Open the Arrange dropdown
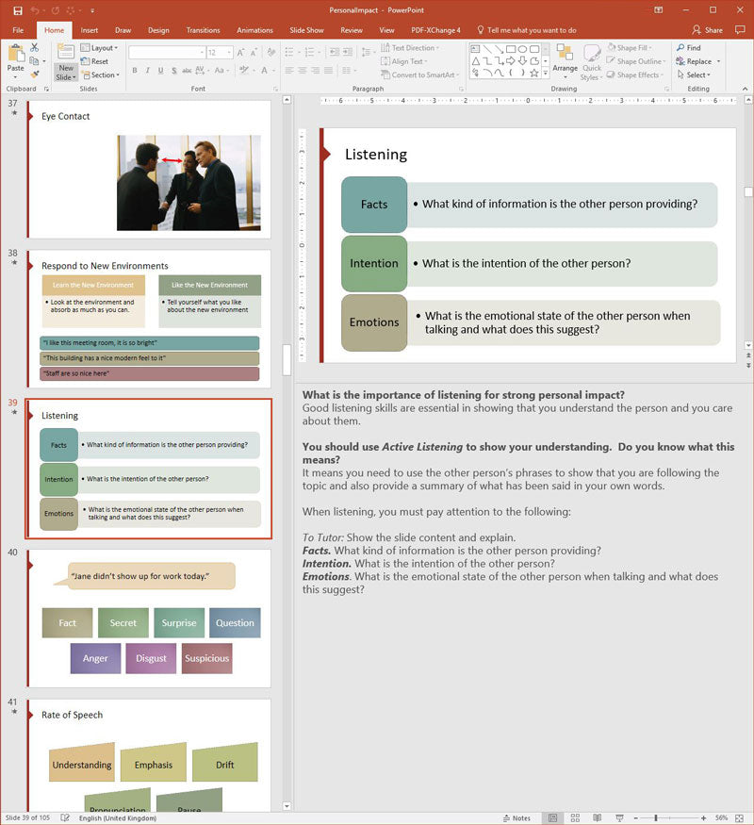754x825 pixels. click(x=565, y=61)
